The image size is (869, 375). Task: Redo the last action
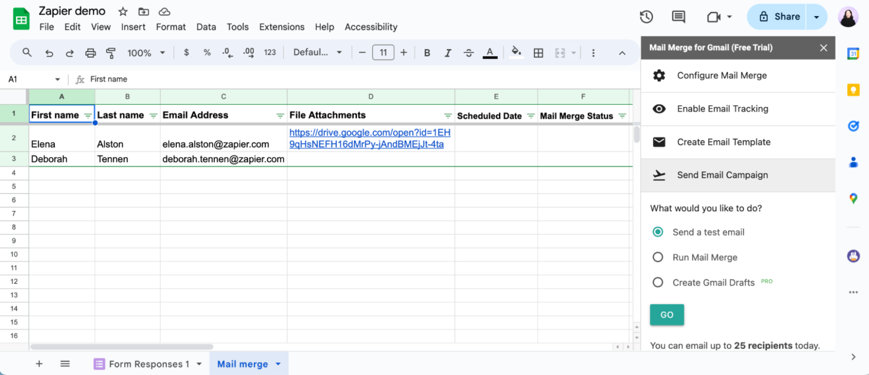[70, 53]
